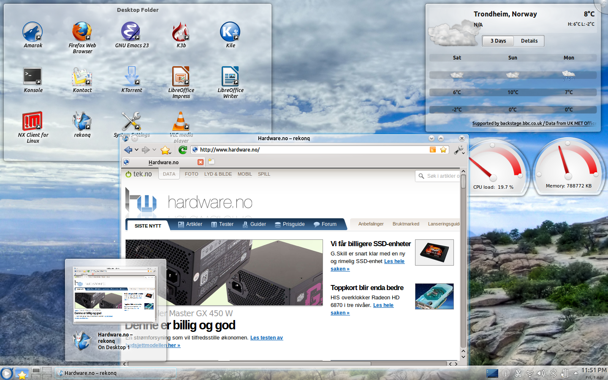Image resolution: width=608 pixels, height=380 pixels.
Task: Open volume control in system tray
Action: tap(541, 374)
